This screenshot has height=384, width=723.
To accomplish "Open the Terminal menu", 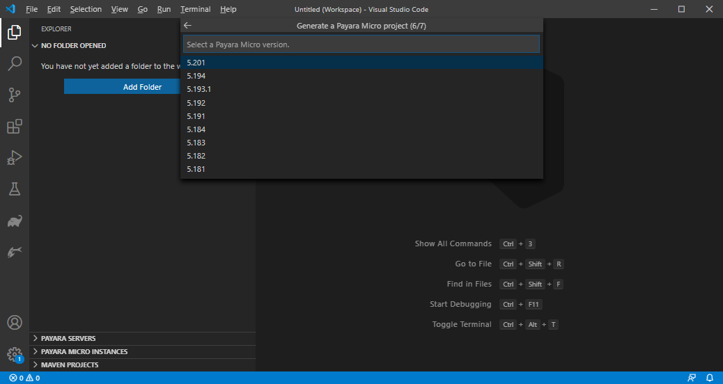I will 195,9.
